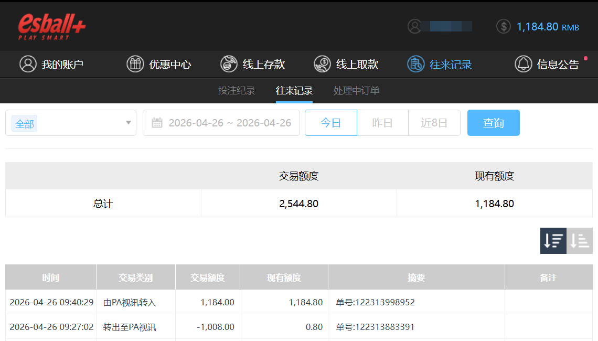Switch filter to 昨日
Image resolution: width=598 pixels, height=341 pixels.
[x=382, y=123]
